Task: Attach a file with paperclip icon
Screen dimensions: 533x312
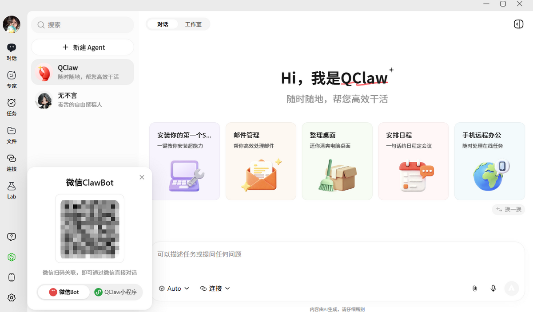Action: 474,289
